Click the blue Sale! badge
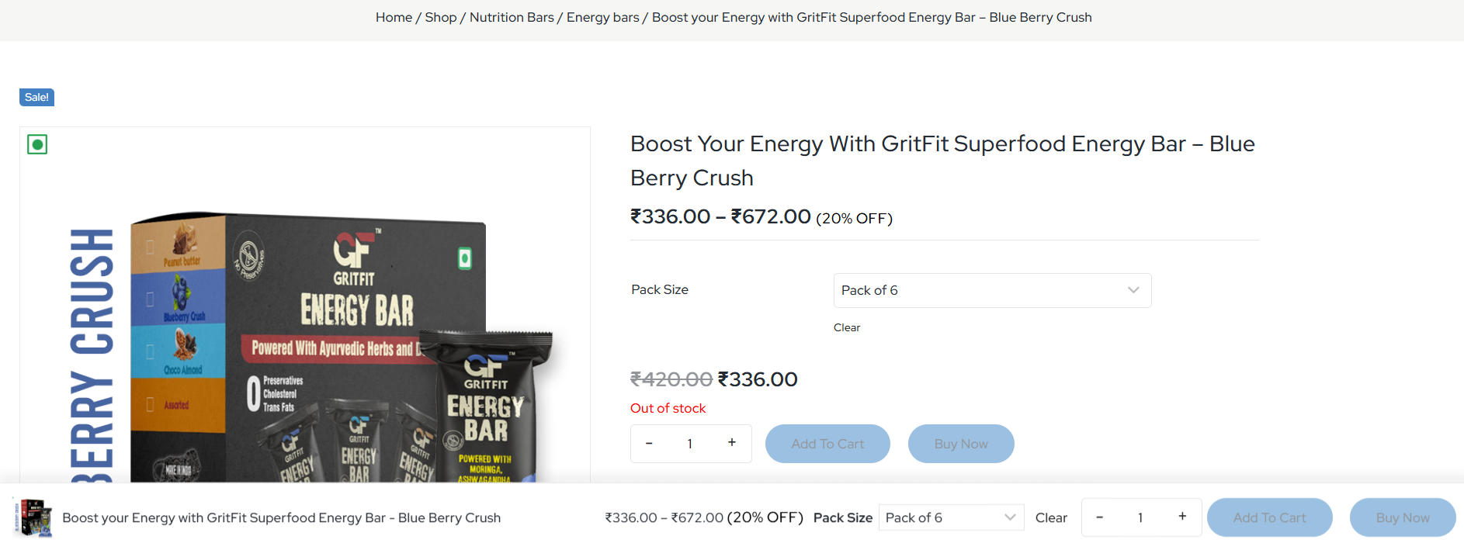Image resolution: width=1464 pixels, height=543 pixels. click(36, 97)
